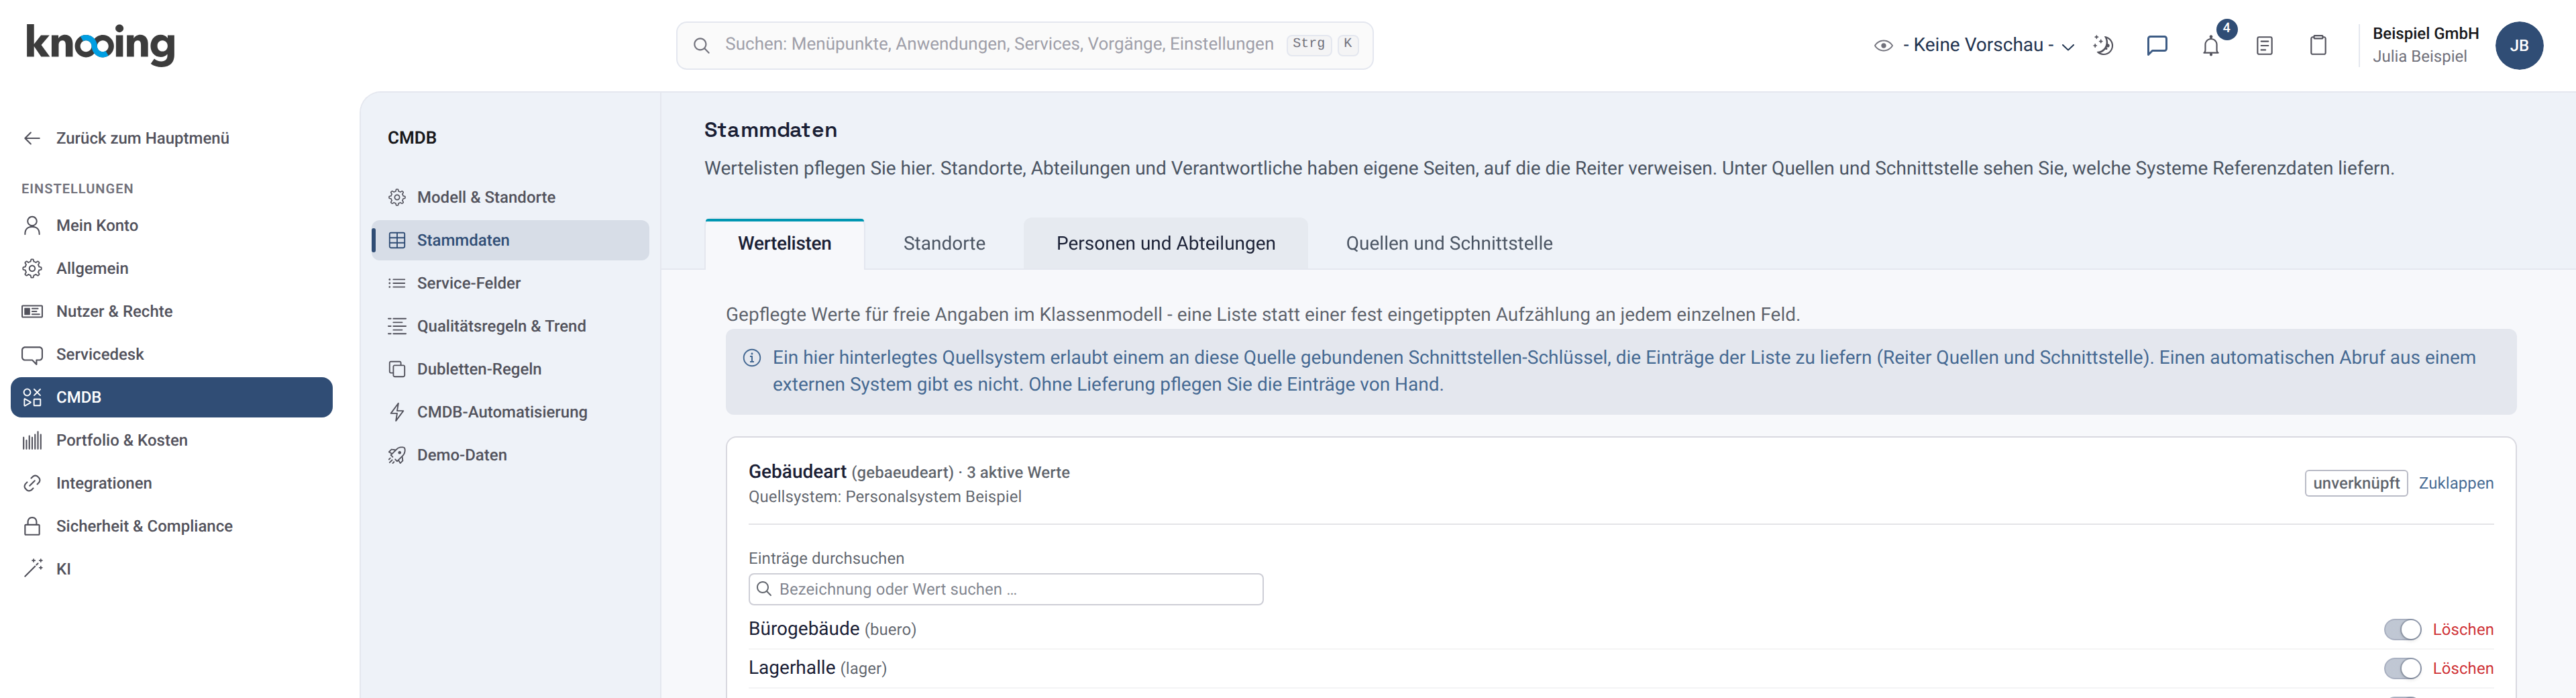
Task: Toggle the Bürogebäude entry switch
Action: tap(2402, 629)
